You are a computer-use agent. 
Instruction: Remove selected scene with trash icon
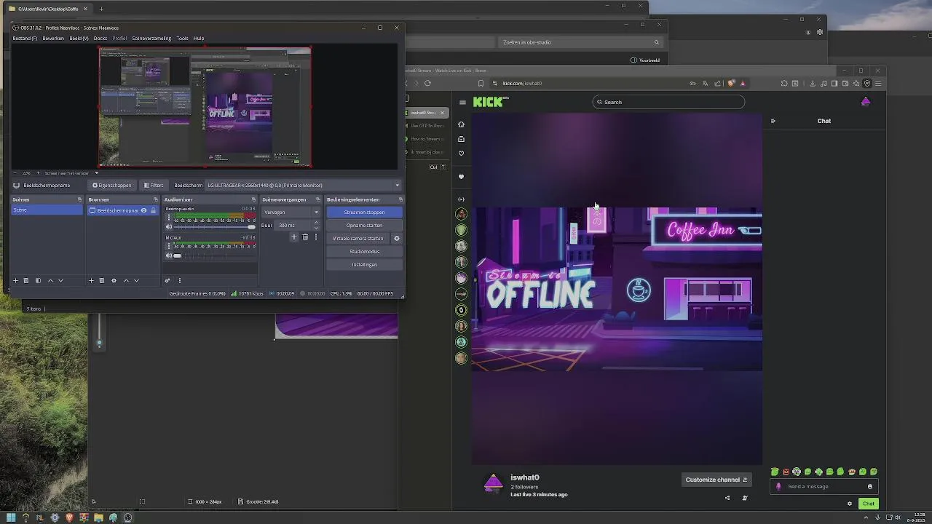[25, 280]
